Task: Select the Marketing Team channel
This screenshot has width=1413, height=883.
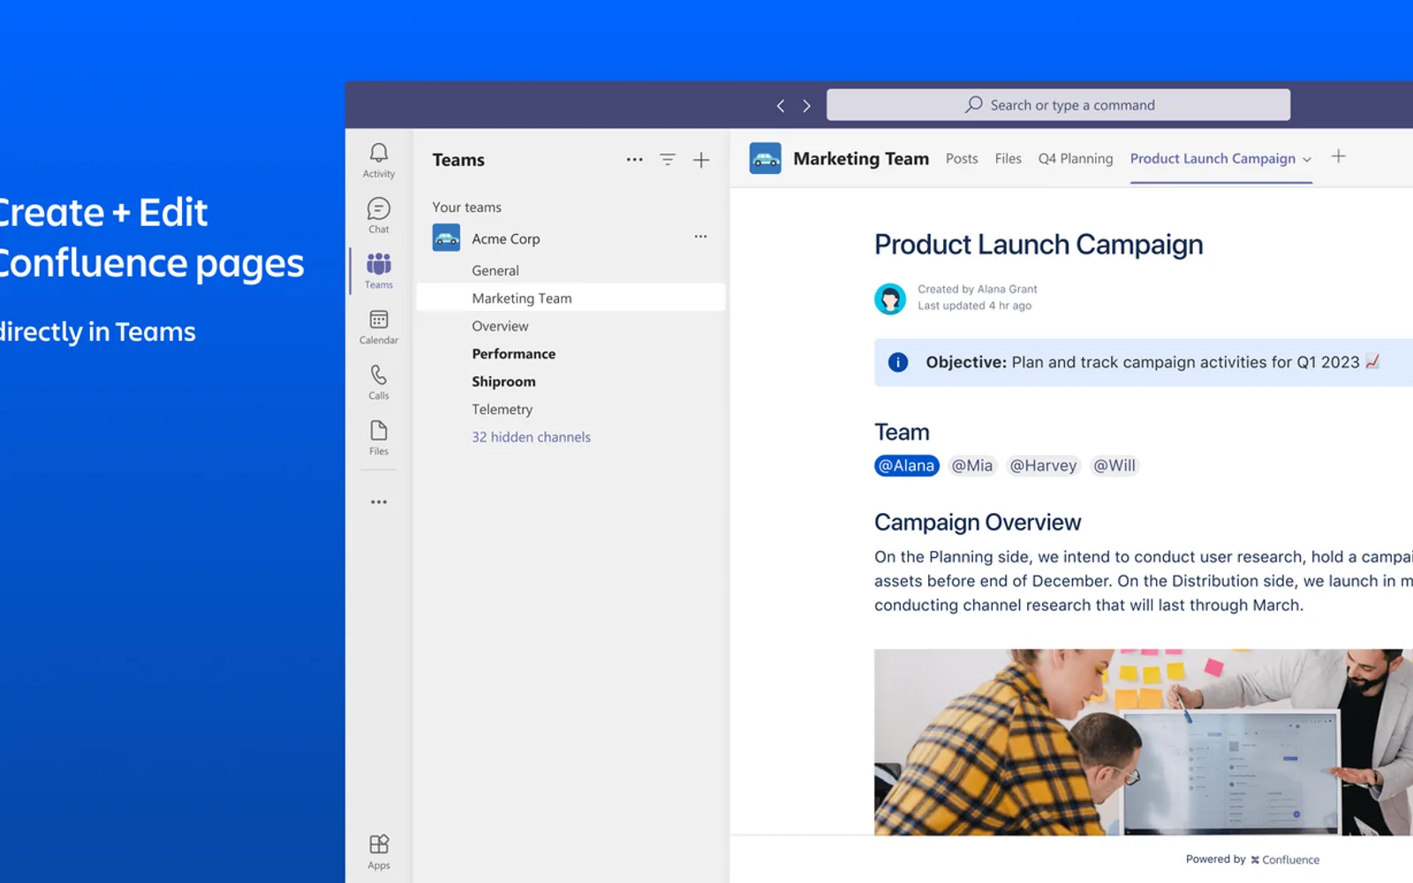Action: [570, 298]
